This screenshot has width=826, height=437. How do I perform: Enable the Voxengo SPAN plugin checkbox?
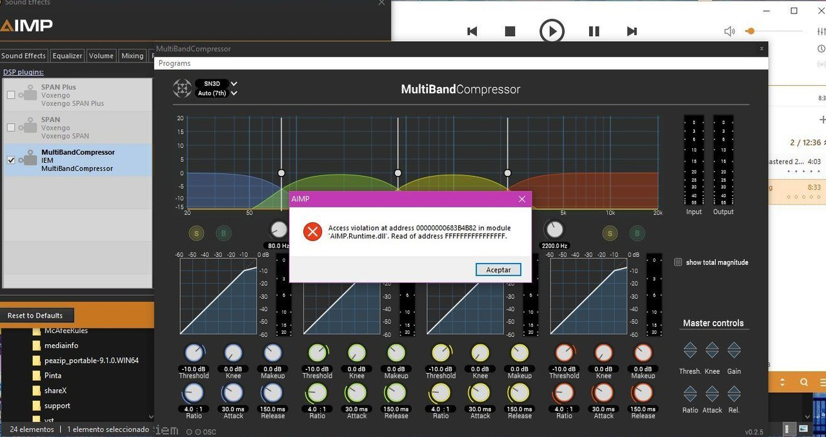[10, 128]
